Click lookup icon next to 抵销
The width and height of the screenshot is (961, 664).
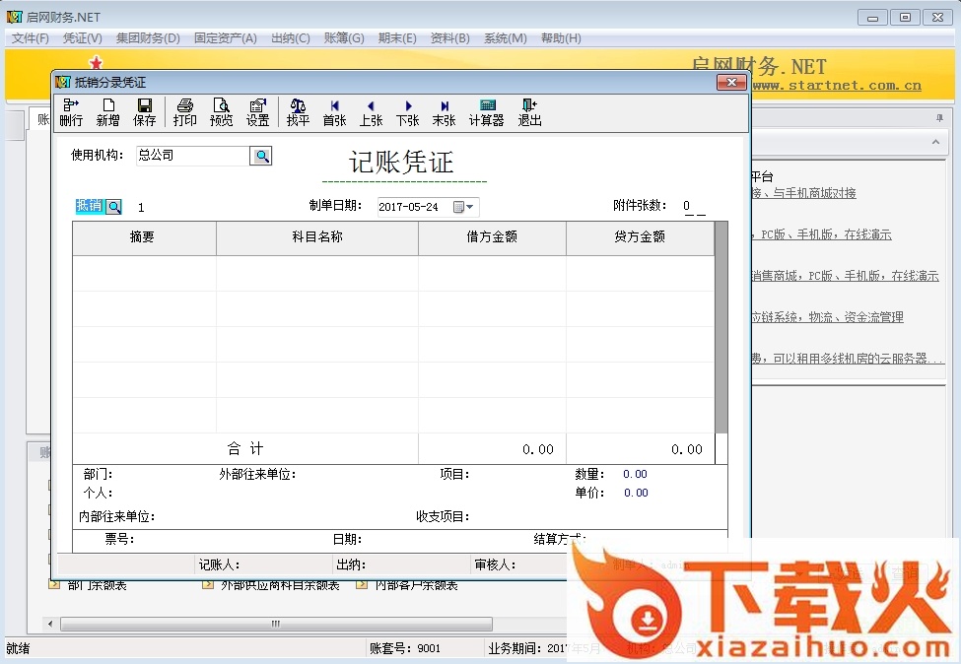(x=114, y=207)
